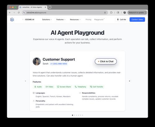Call Sarah's phone number link
Viewport: 155px width, 127px height.
point(59,64)
